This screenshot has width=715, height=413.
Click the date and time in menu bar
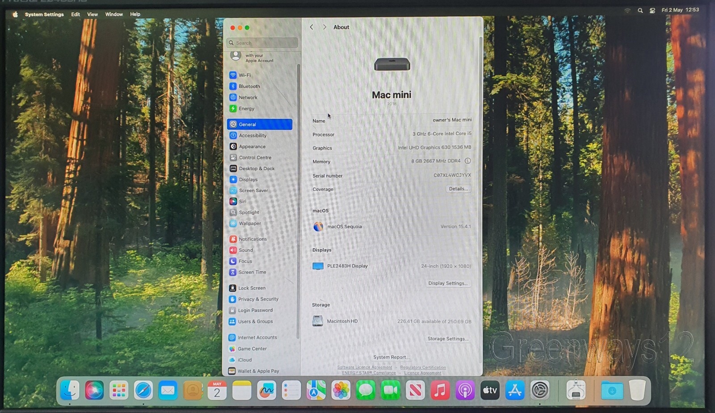tap(680, 10)
